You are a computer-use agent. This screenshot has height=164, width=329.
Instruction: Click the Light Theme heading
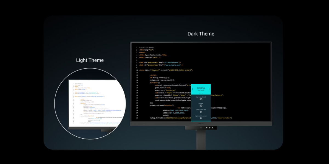click(x=90, y=60)
